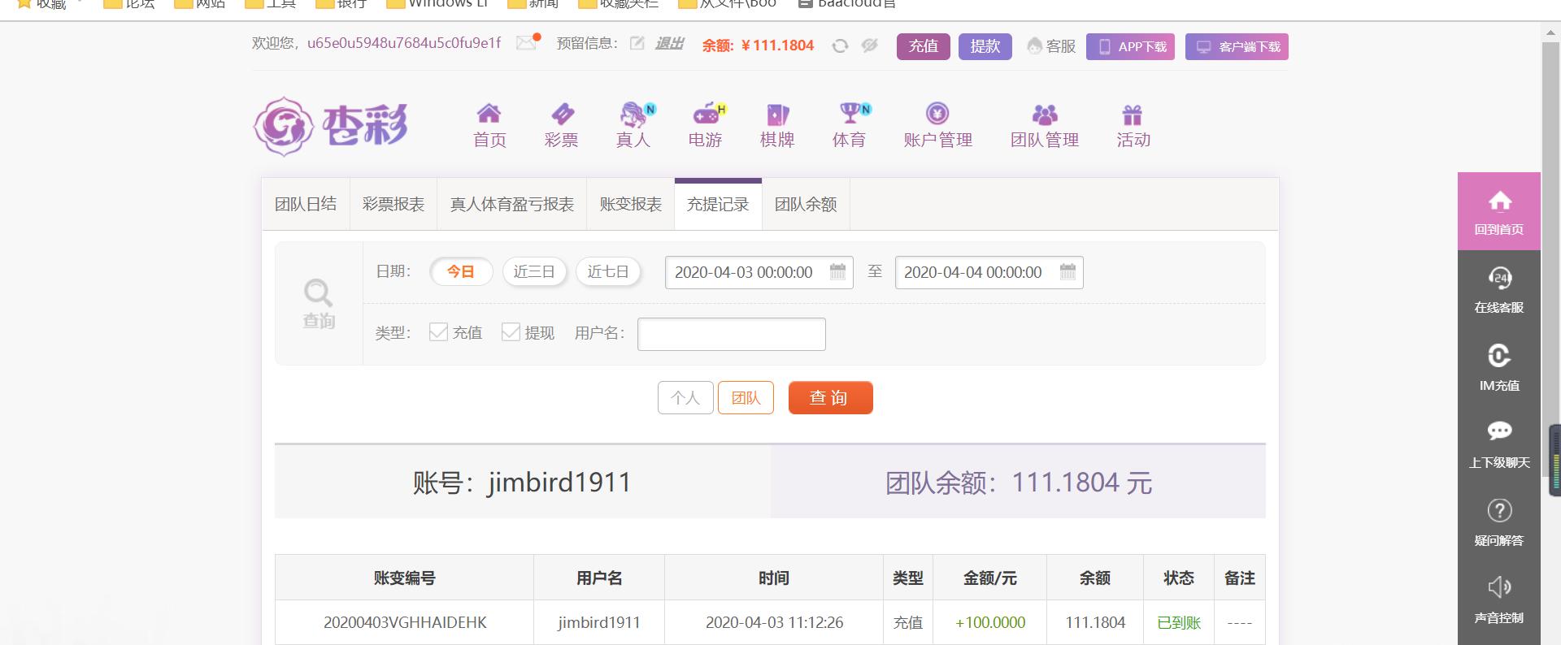This screenshot has width=1561, height=645.
Task: Open 活动 promotions navigation
Action: coord(1133,126)
